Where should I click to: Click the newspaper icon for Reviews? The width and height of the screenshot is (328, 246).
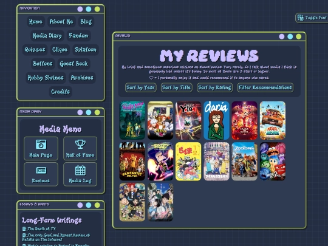(x=41, y=170)
